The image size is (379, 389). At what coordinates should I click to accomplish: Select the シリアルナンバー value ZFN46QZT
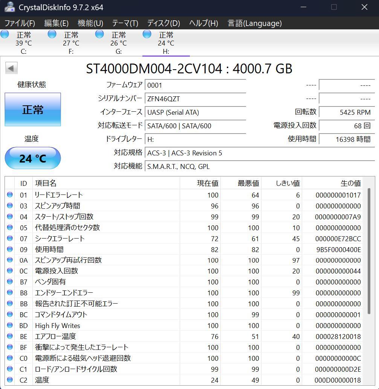tap(195, 99)
